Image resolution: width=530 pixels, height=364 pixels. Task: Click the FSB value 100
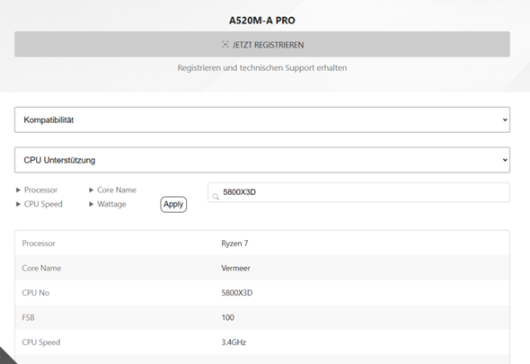tap(228, 317)
